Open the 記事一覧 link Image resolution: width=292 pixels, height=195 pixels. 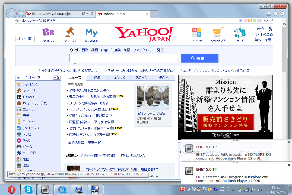[94, 143]
